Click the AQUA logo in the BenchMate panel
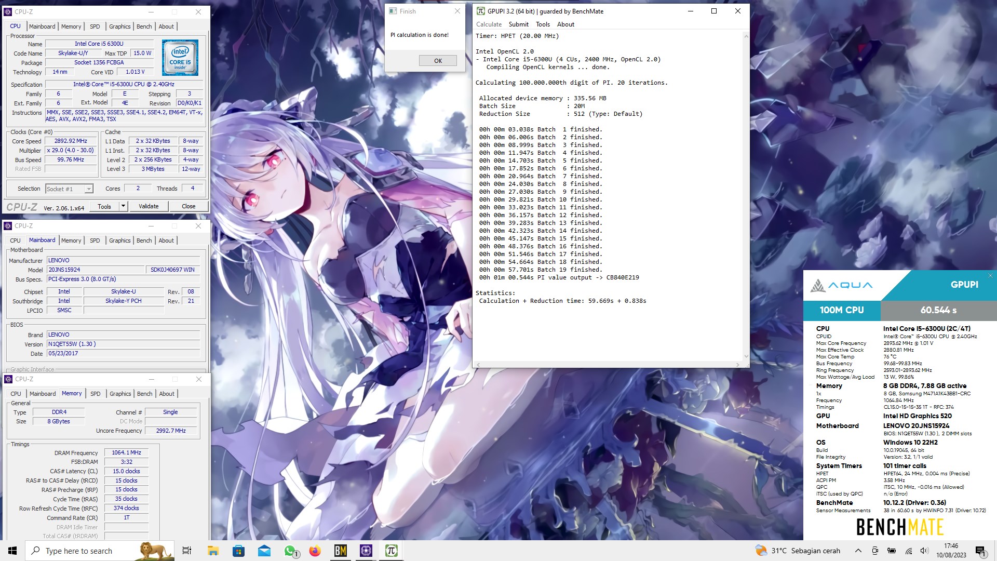 pos(841,285)
